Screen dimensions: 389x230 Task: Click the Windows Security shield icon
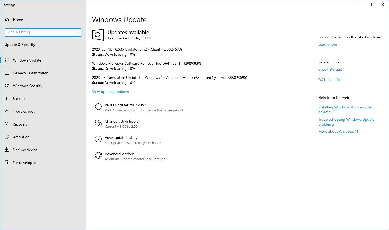click(x=7, y=86)
